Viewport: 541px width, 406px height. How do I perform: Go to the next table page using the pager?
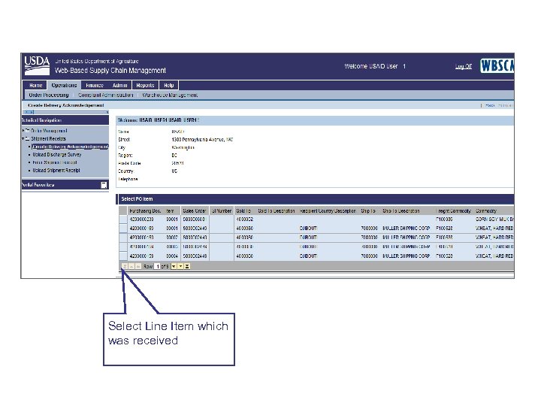[180, 266]
